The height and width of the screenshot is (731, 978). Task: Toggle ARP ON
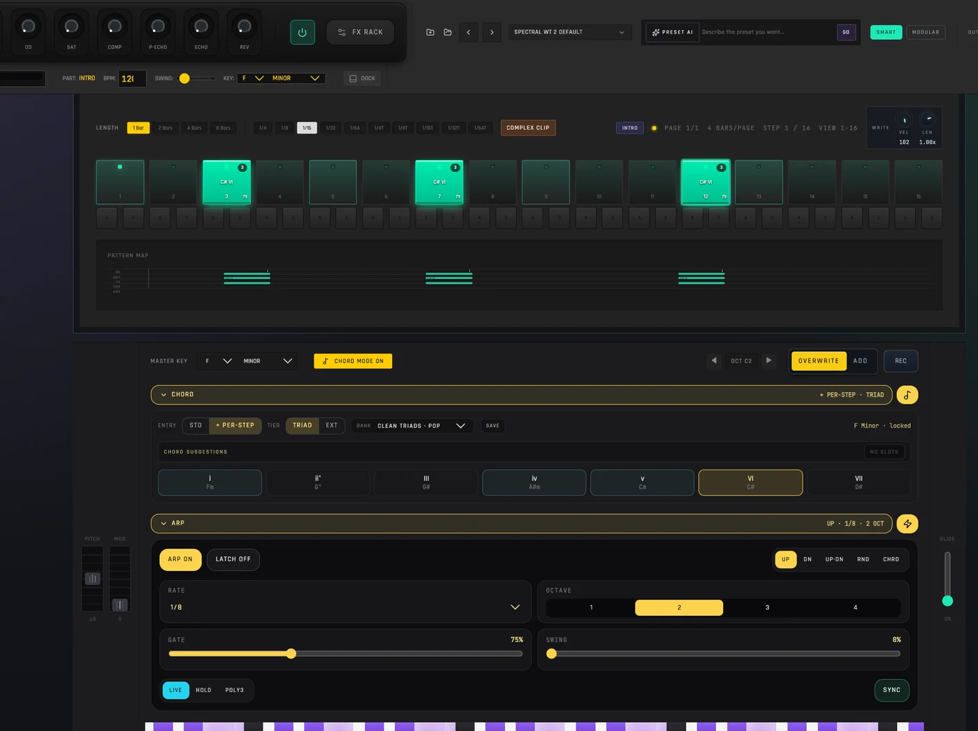(180, 559)
